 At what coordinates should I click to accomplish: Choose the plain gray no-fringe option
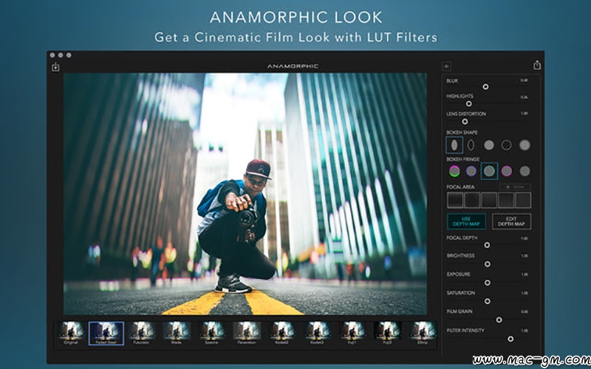(525, 171)
